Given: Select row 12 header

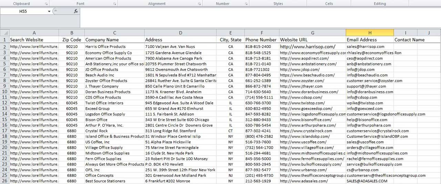Looking at the screenshot, I should 4,103.
